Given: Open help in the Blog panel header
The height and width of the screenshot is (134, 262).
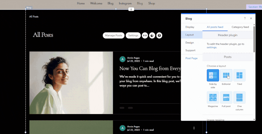Looking at the screenshot, I should pos(245,18).
